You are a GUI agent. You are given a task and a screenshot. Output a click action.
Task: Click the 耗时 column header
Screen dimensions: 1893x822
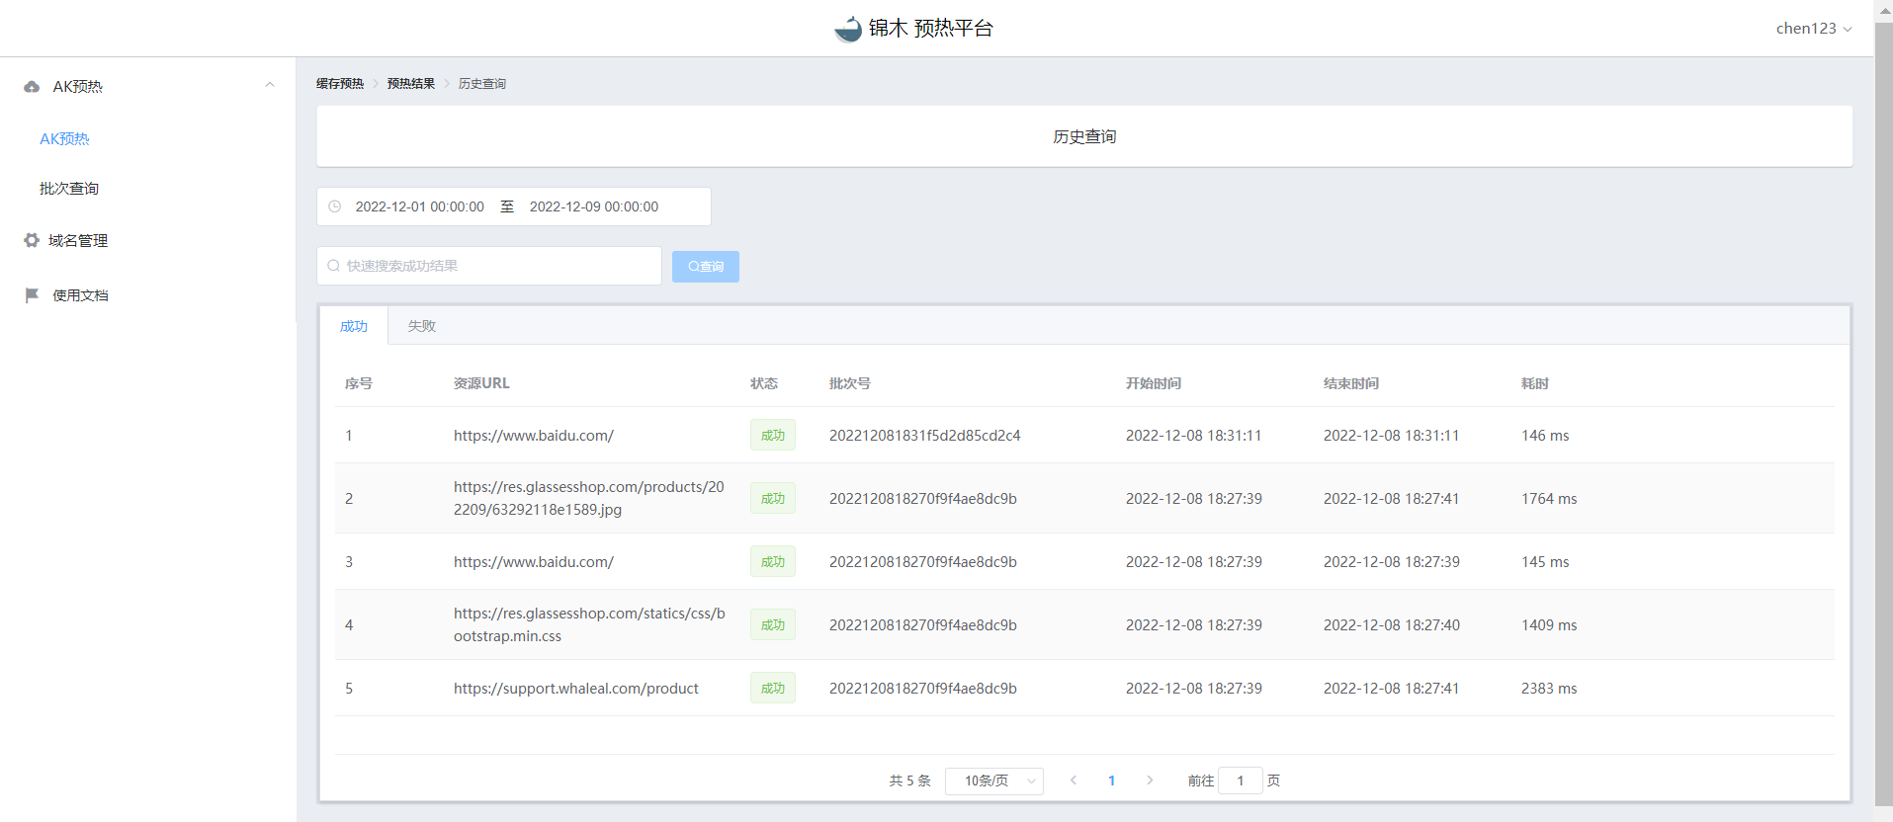(x=1535, y=383)
